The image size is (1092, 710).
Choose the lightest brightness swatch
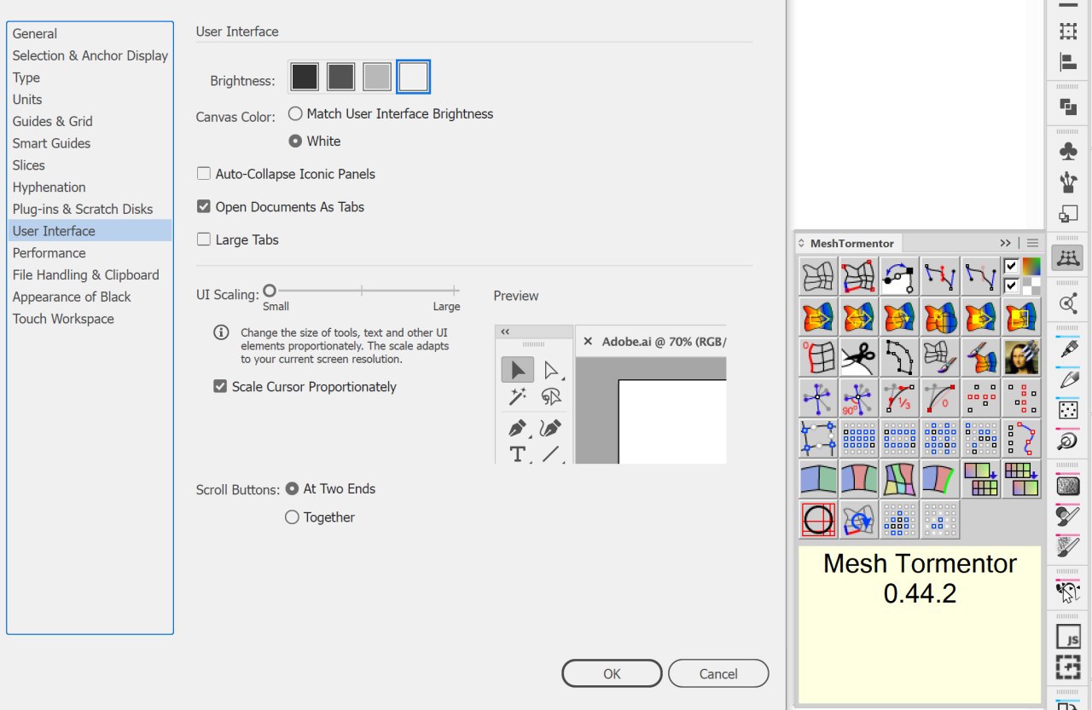(x=414, y=77)
